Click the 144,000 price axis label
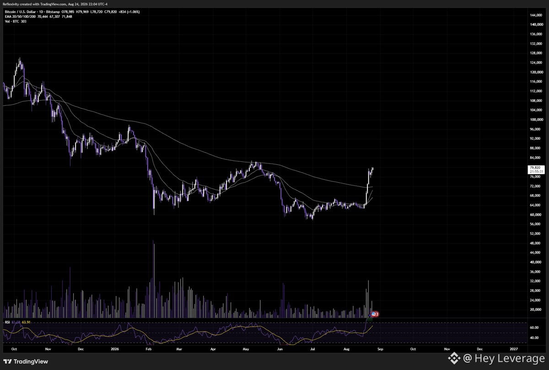Image resolution: width=549 pixels, height=370 pixels. 536,15
